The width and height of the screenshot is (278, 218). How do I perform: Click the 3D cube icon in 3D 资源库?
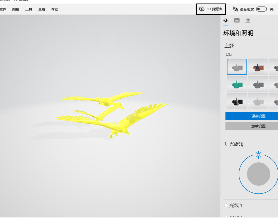click(202, 9)
